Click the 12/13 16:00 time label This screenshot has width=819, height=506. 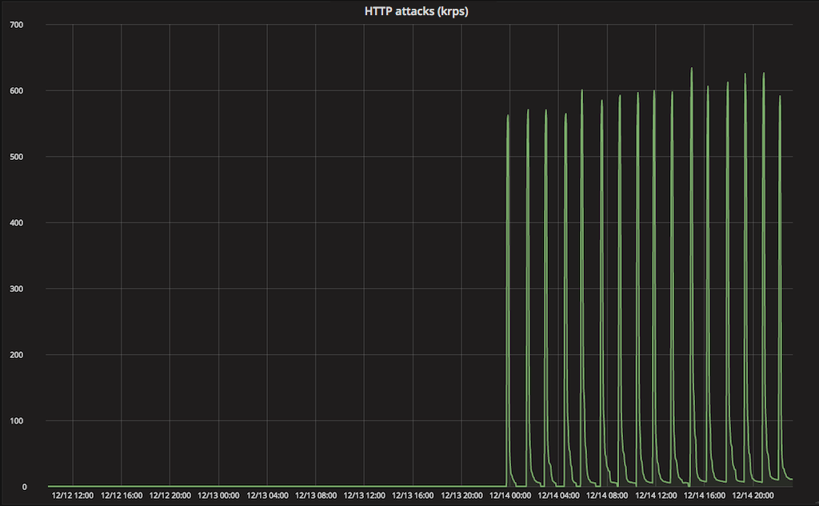413,496
